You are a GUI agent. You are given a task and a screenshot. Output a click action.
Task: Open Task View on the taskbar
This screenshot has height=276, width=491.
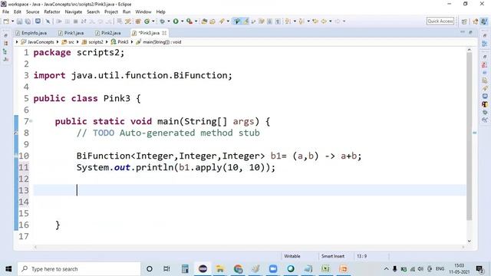tap(166, 269)
